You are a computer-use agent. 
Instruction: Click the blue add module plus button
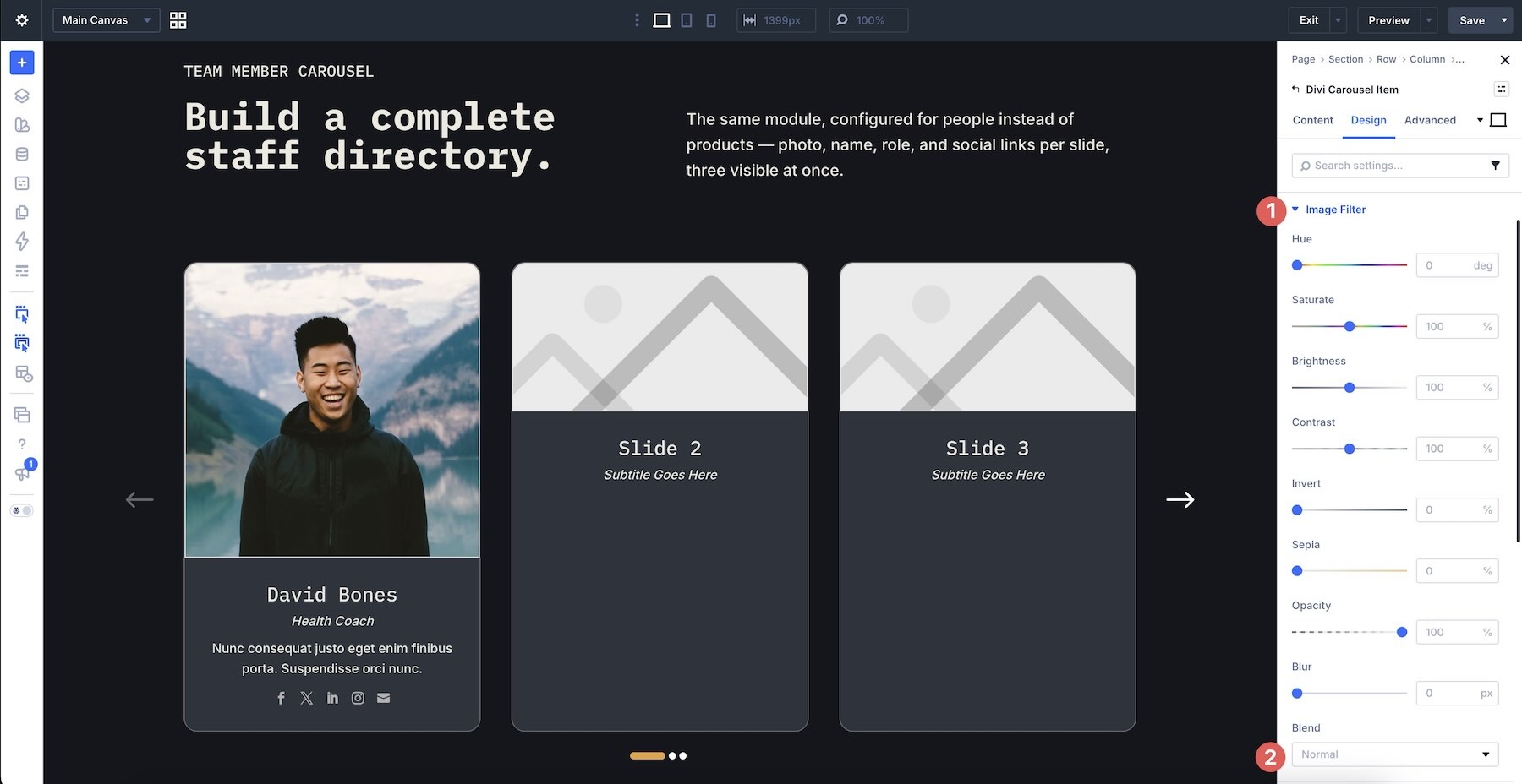click(x=22, y=63)
